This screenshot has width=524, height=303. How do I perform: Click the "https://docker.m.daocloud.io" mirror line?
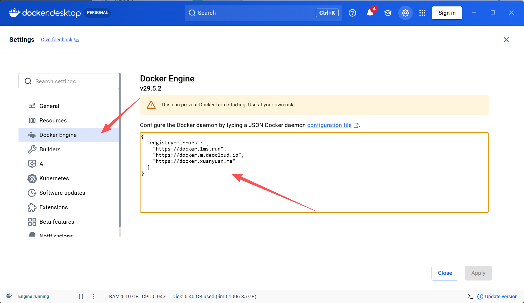coord(198,155)
